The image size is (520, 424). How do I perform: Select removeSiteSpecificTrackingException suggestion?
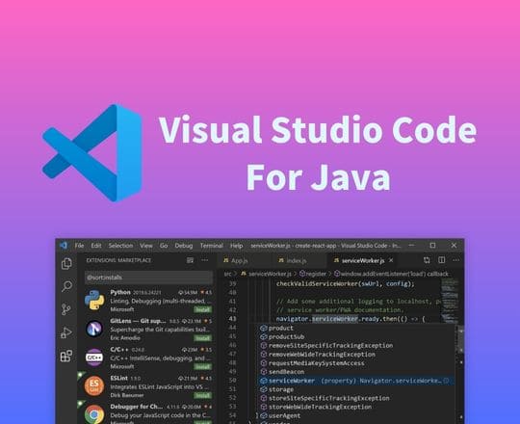356,346
